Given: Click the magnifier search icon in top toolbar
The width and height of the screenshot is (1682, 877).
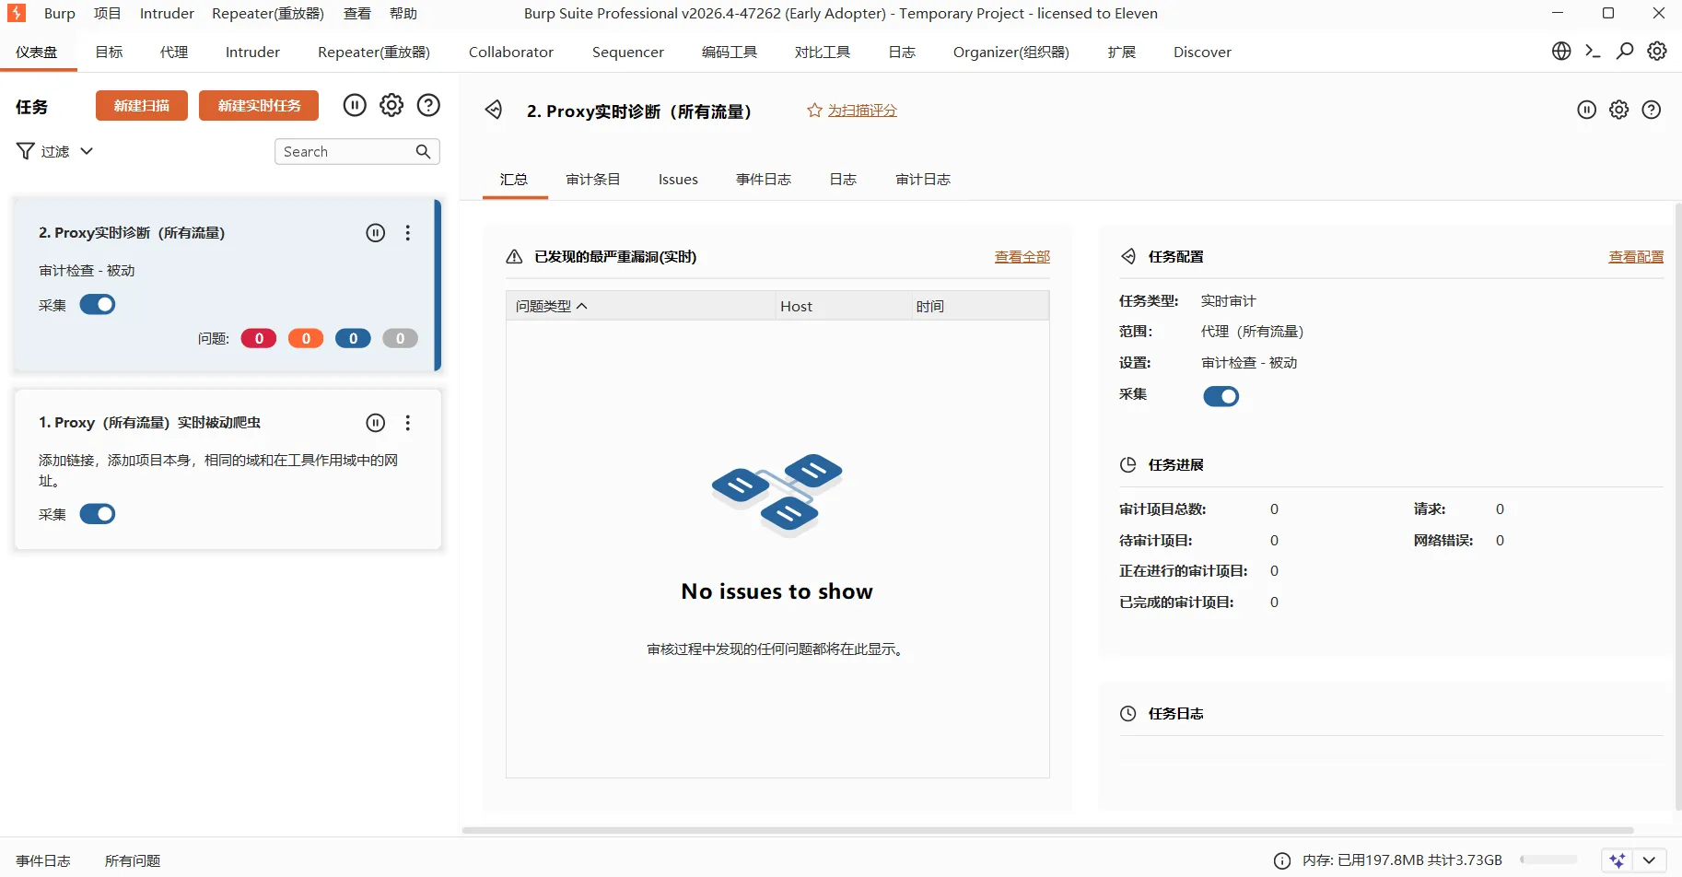Looking at the screenshot, I should [1625, 52].
